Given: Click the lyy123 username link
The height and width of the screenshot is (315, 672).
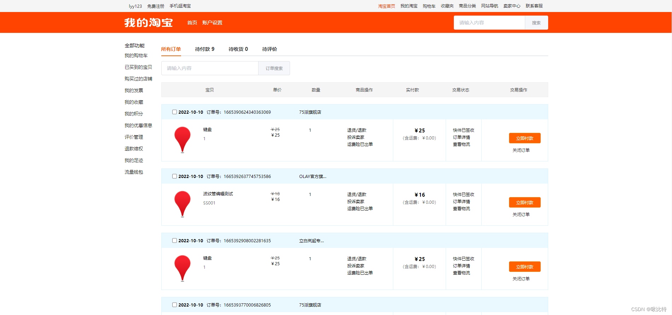Looking at the screenshot, I should coord(135,6).
